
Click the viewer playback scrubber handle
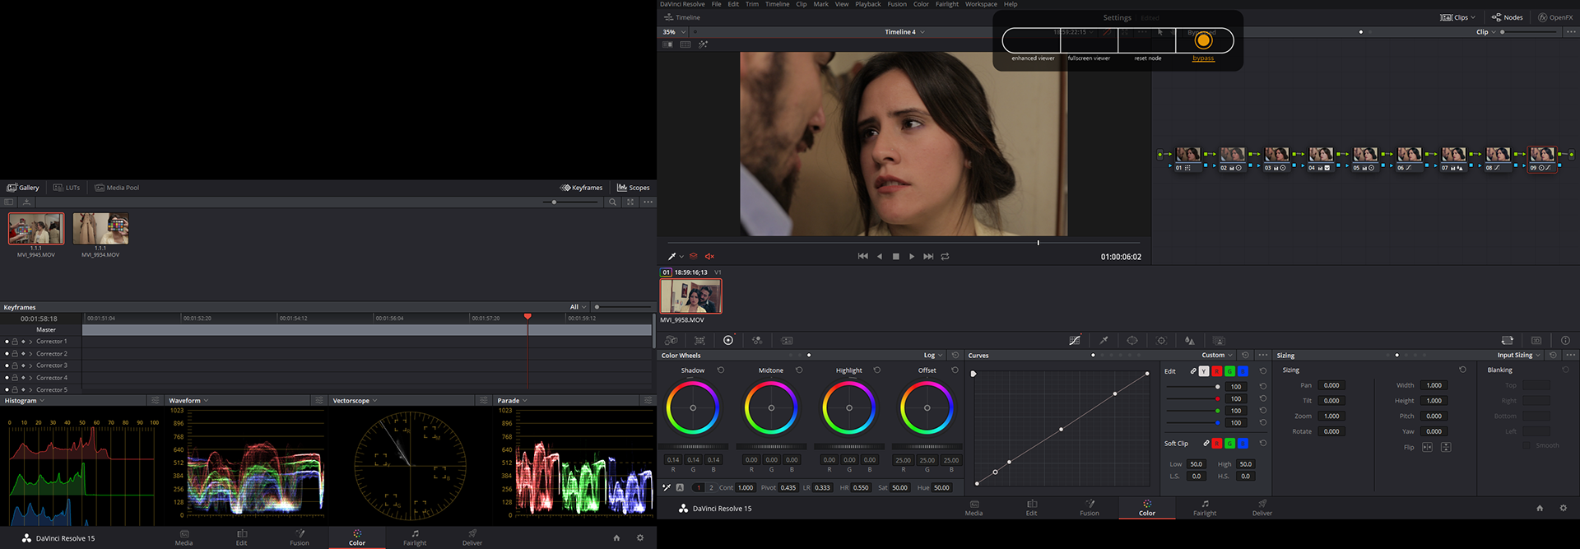(x=1038, y=243)
